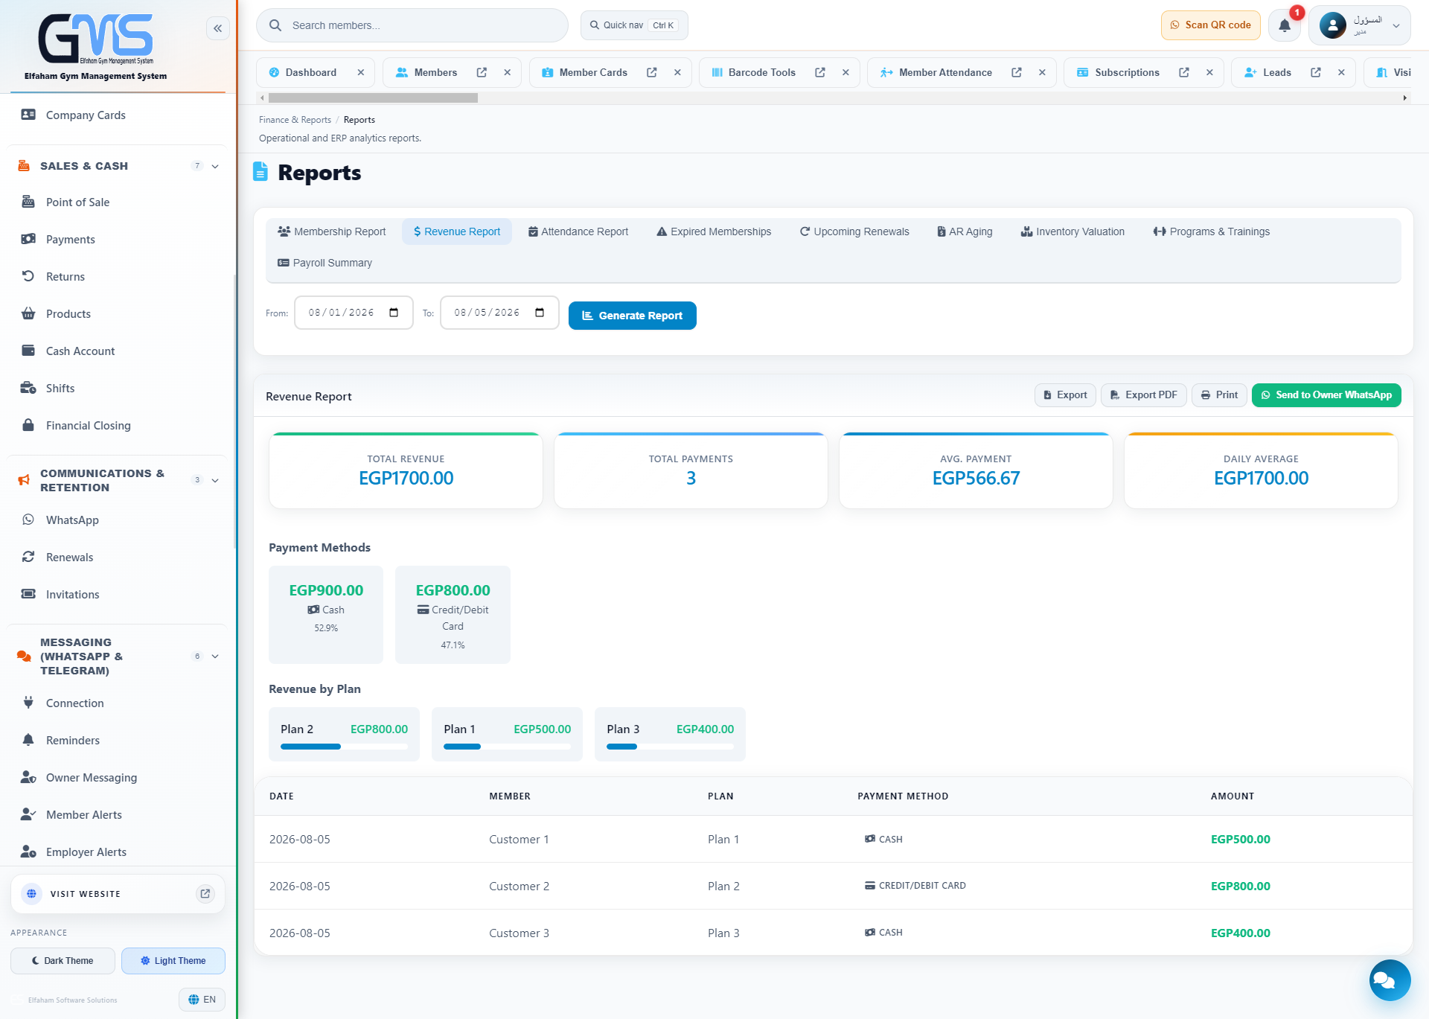This screenshot has height=1019, width=1429.
Task: Toggle the EN language button
Action: pos(202,1000)
